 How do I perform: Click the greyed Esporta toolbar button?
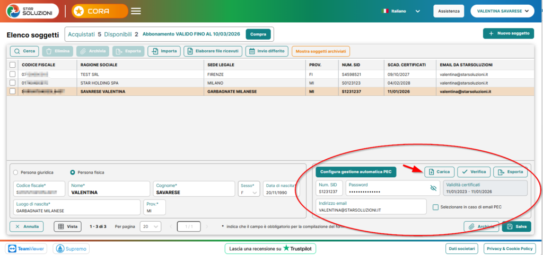coord(128,51)
